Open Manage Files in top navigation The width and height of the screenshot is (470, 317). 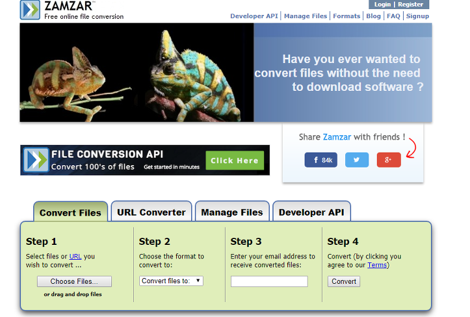coord(306,16)
